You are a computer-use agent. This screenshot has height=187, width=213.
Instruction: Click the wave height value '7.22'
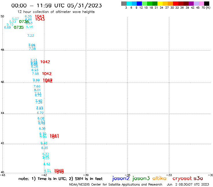pyautogui.click(x=31, y=36)
